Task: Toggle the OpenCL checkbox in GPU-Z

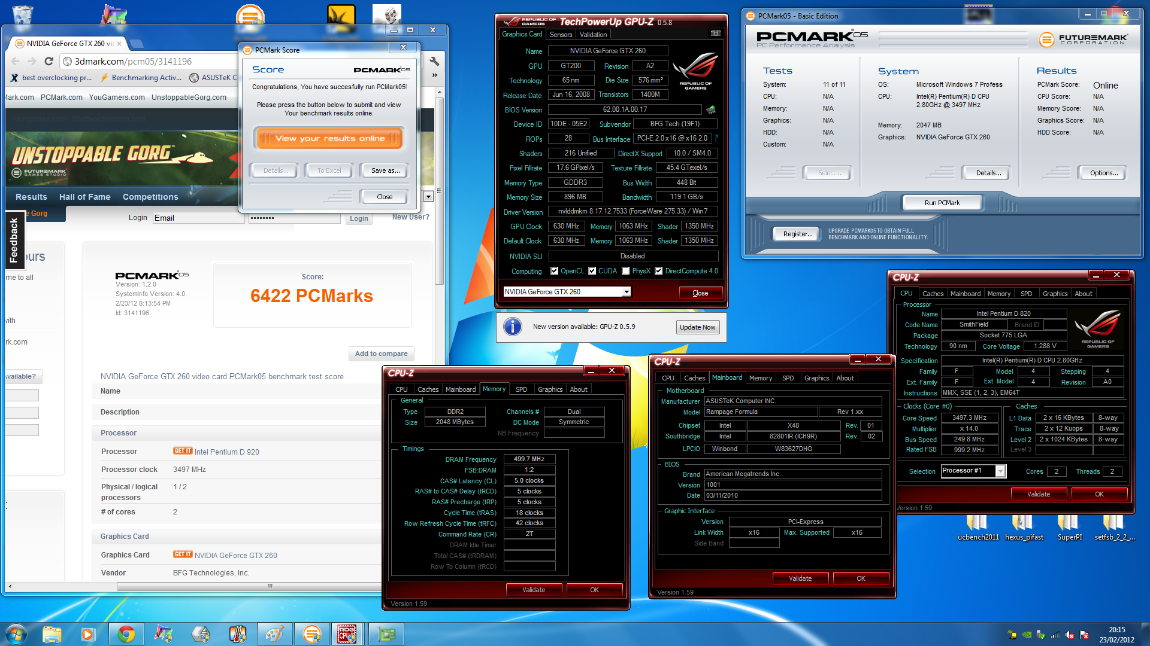Action: coord(554,271)
